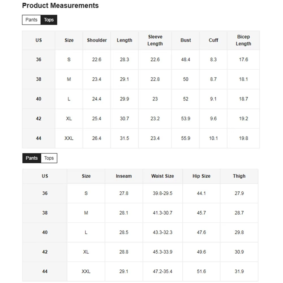Select the Thigh column header
This screenshot has width=283, height=283.
pyautogui.click(x=239, y=176)
